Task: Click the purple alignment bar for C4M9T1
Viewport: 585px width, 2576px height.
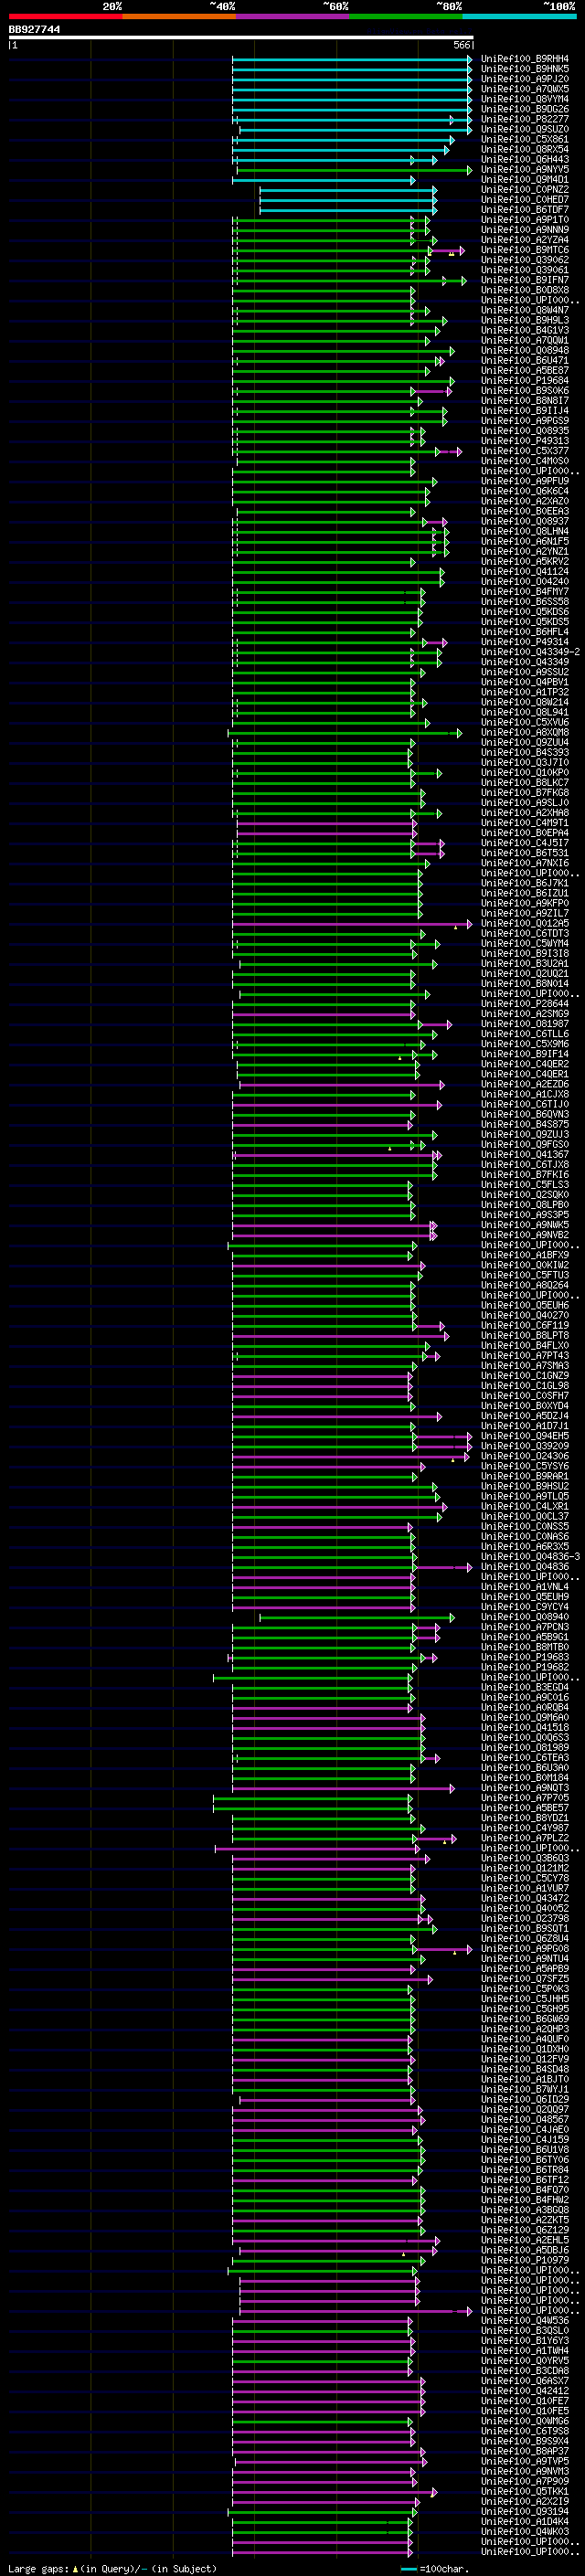Action: 326,823
